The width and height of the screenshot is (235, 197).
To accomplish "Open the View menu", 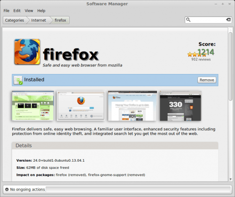I will (x=29, y=11).
